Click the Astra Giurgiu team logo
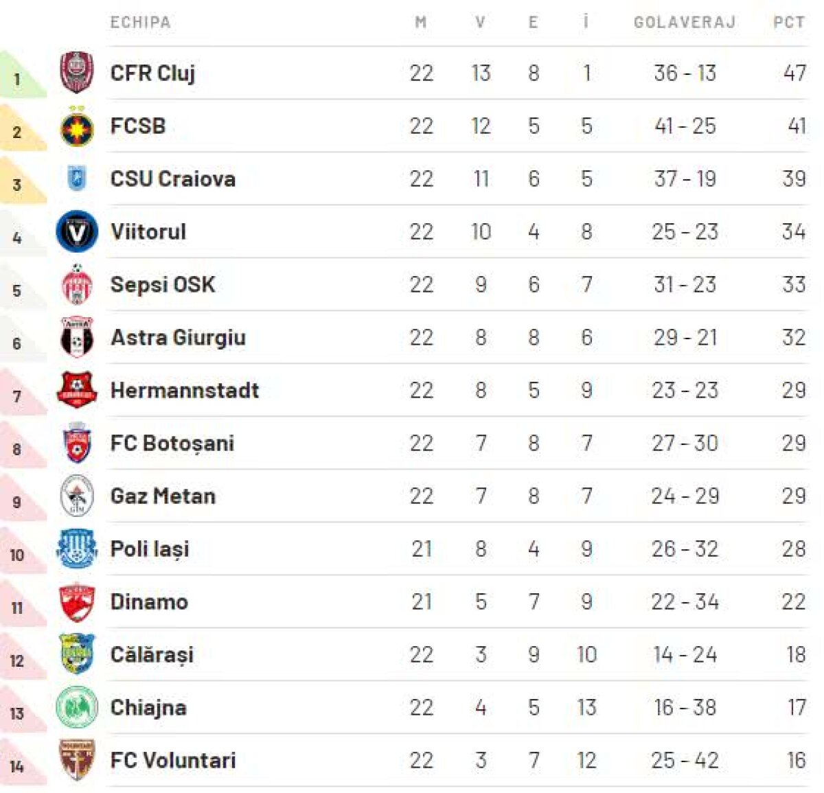This screenshot has height=793, width=824. click(77, 338)
